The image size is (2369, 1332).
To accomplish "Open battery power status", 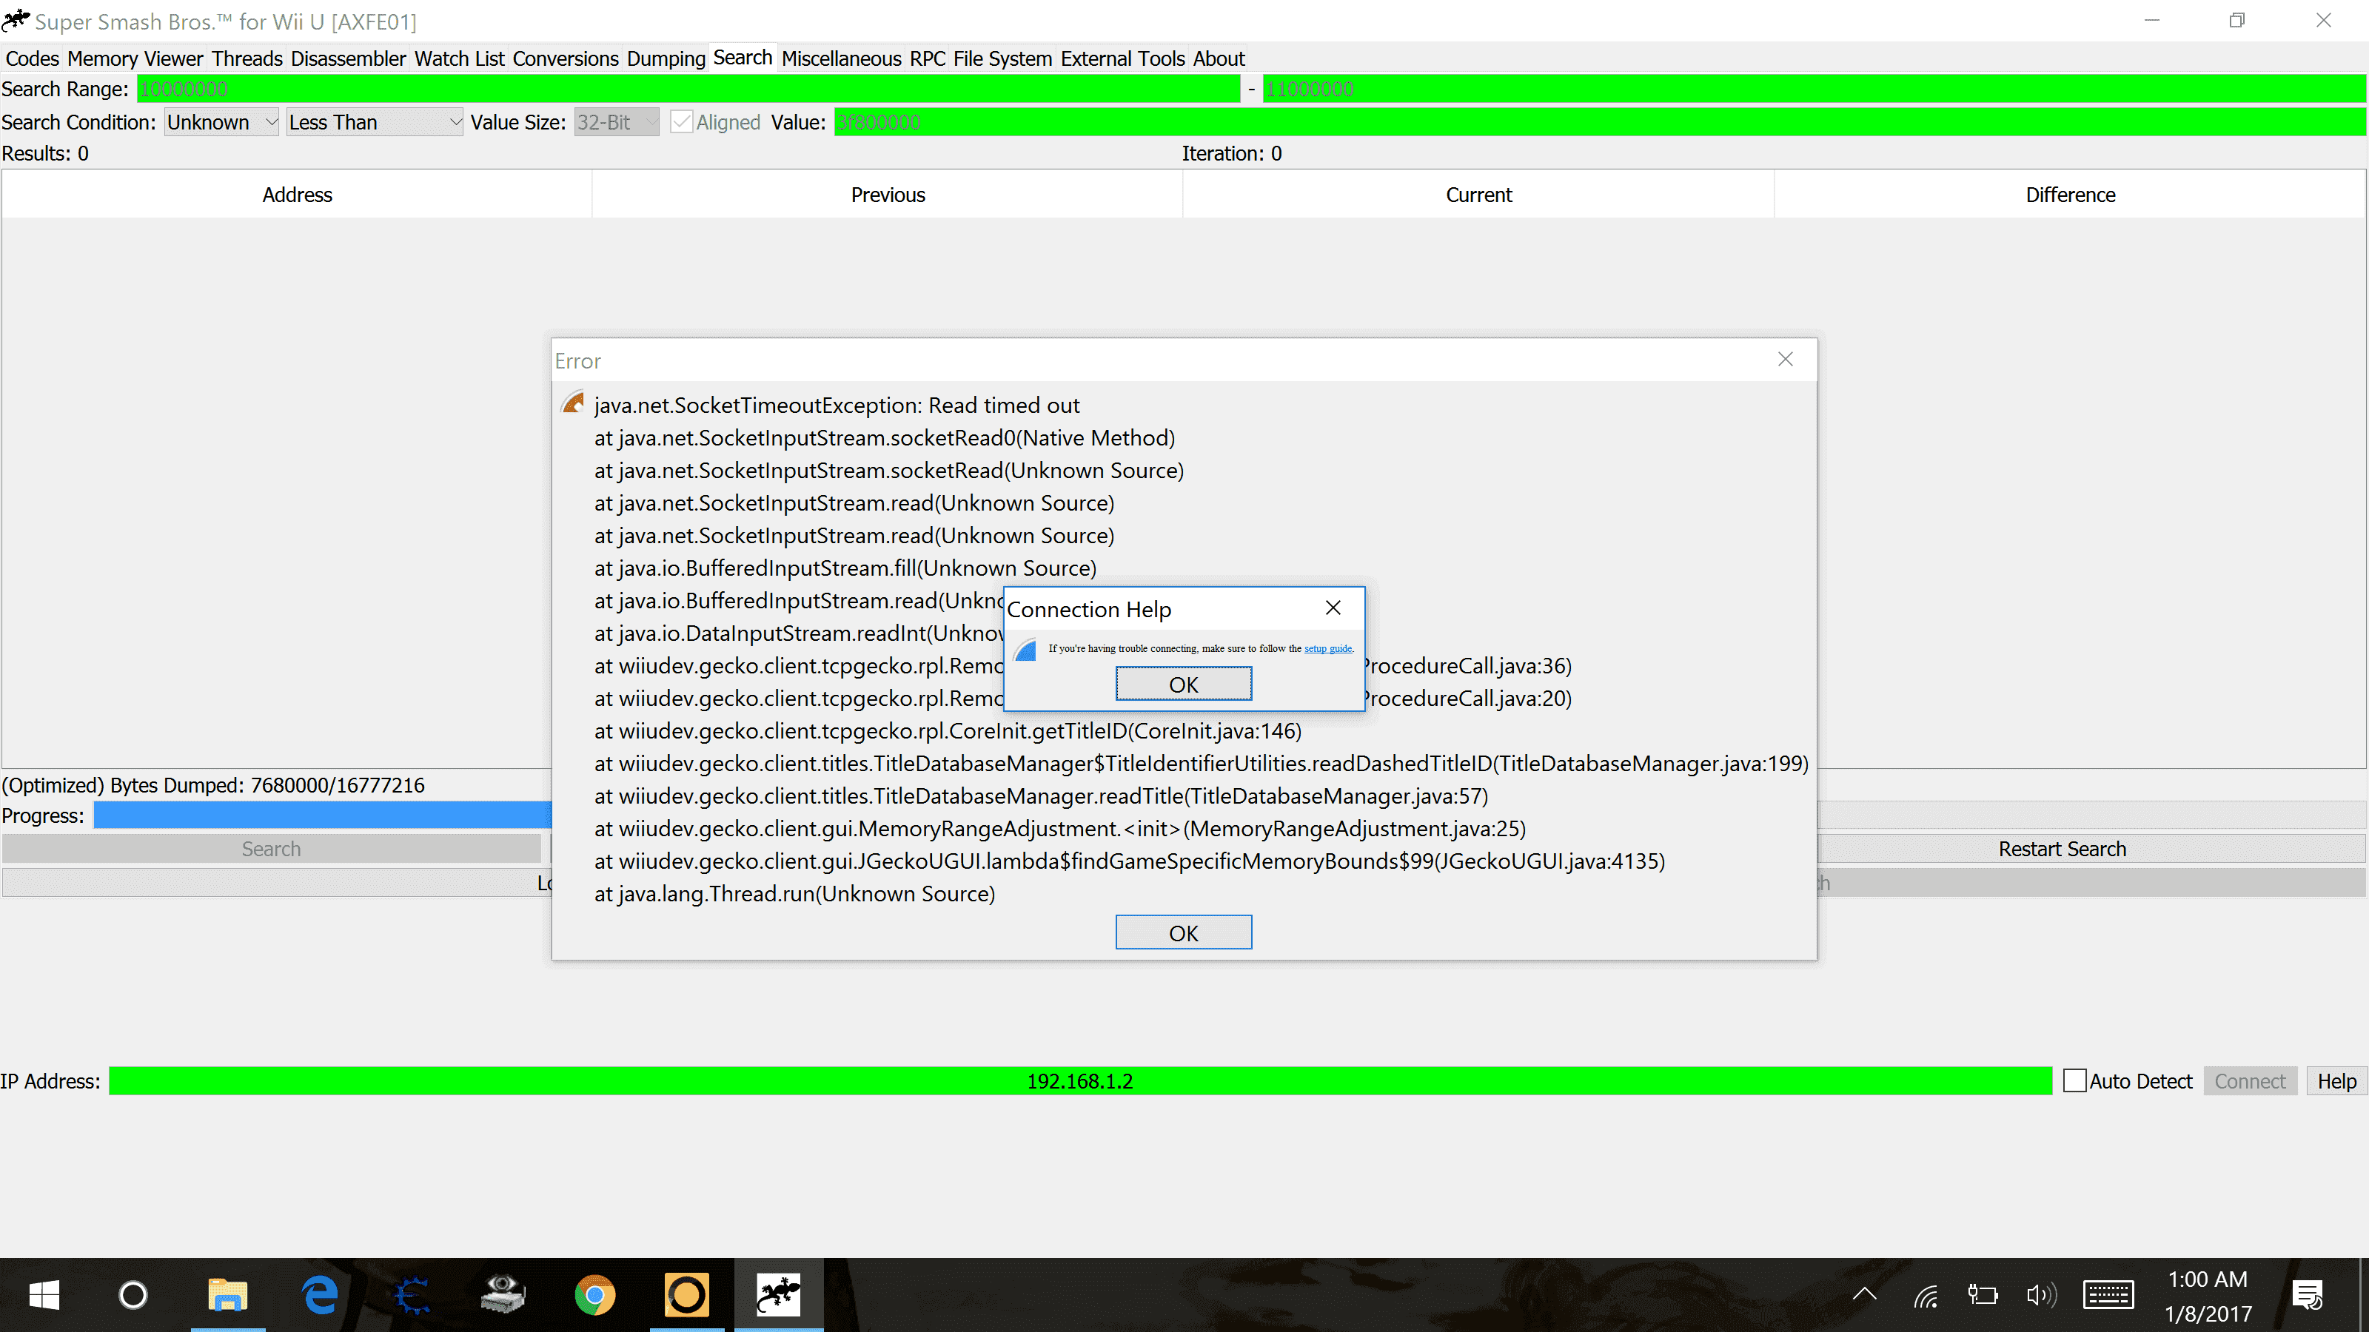I will tap(1983, 1295).
